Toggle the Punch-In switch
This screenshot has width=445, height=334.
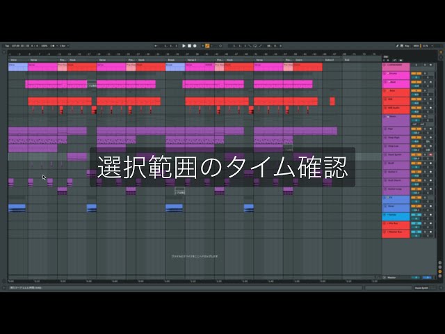coord(250,46)
